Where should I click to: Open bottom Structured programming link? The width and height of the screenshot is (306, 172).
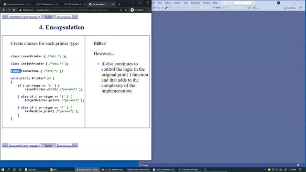point(24,145)
